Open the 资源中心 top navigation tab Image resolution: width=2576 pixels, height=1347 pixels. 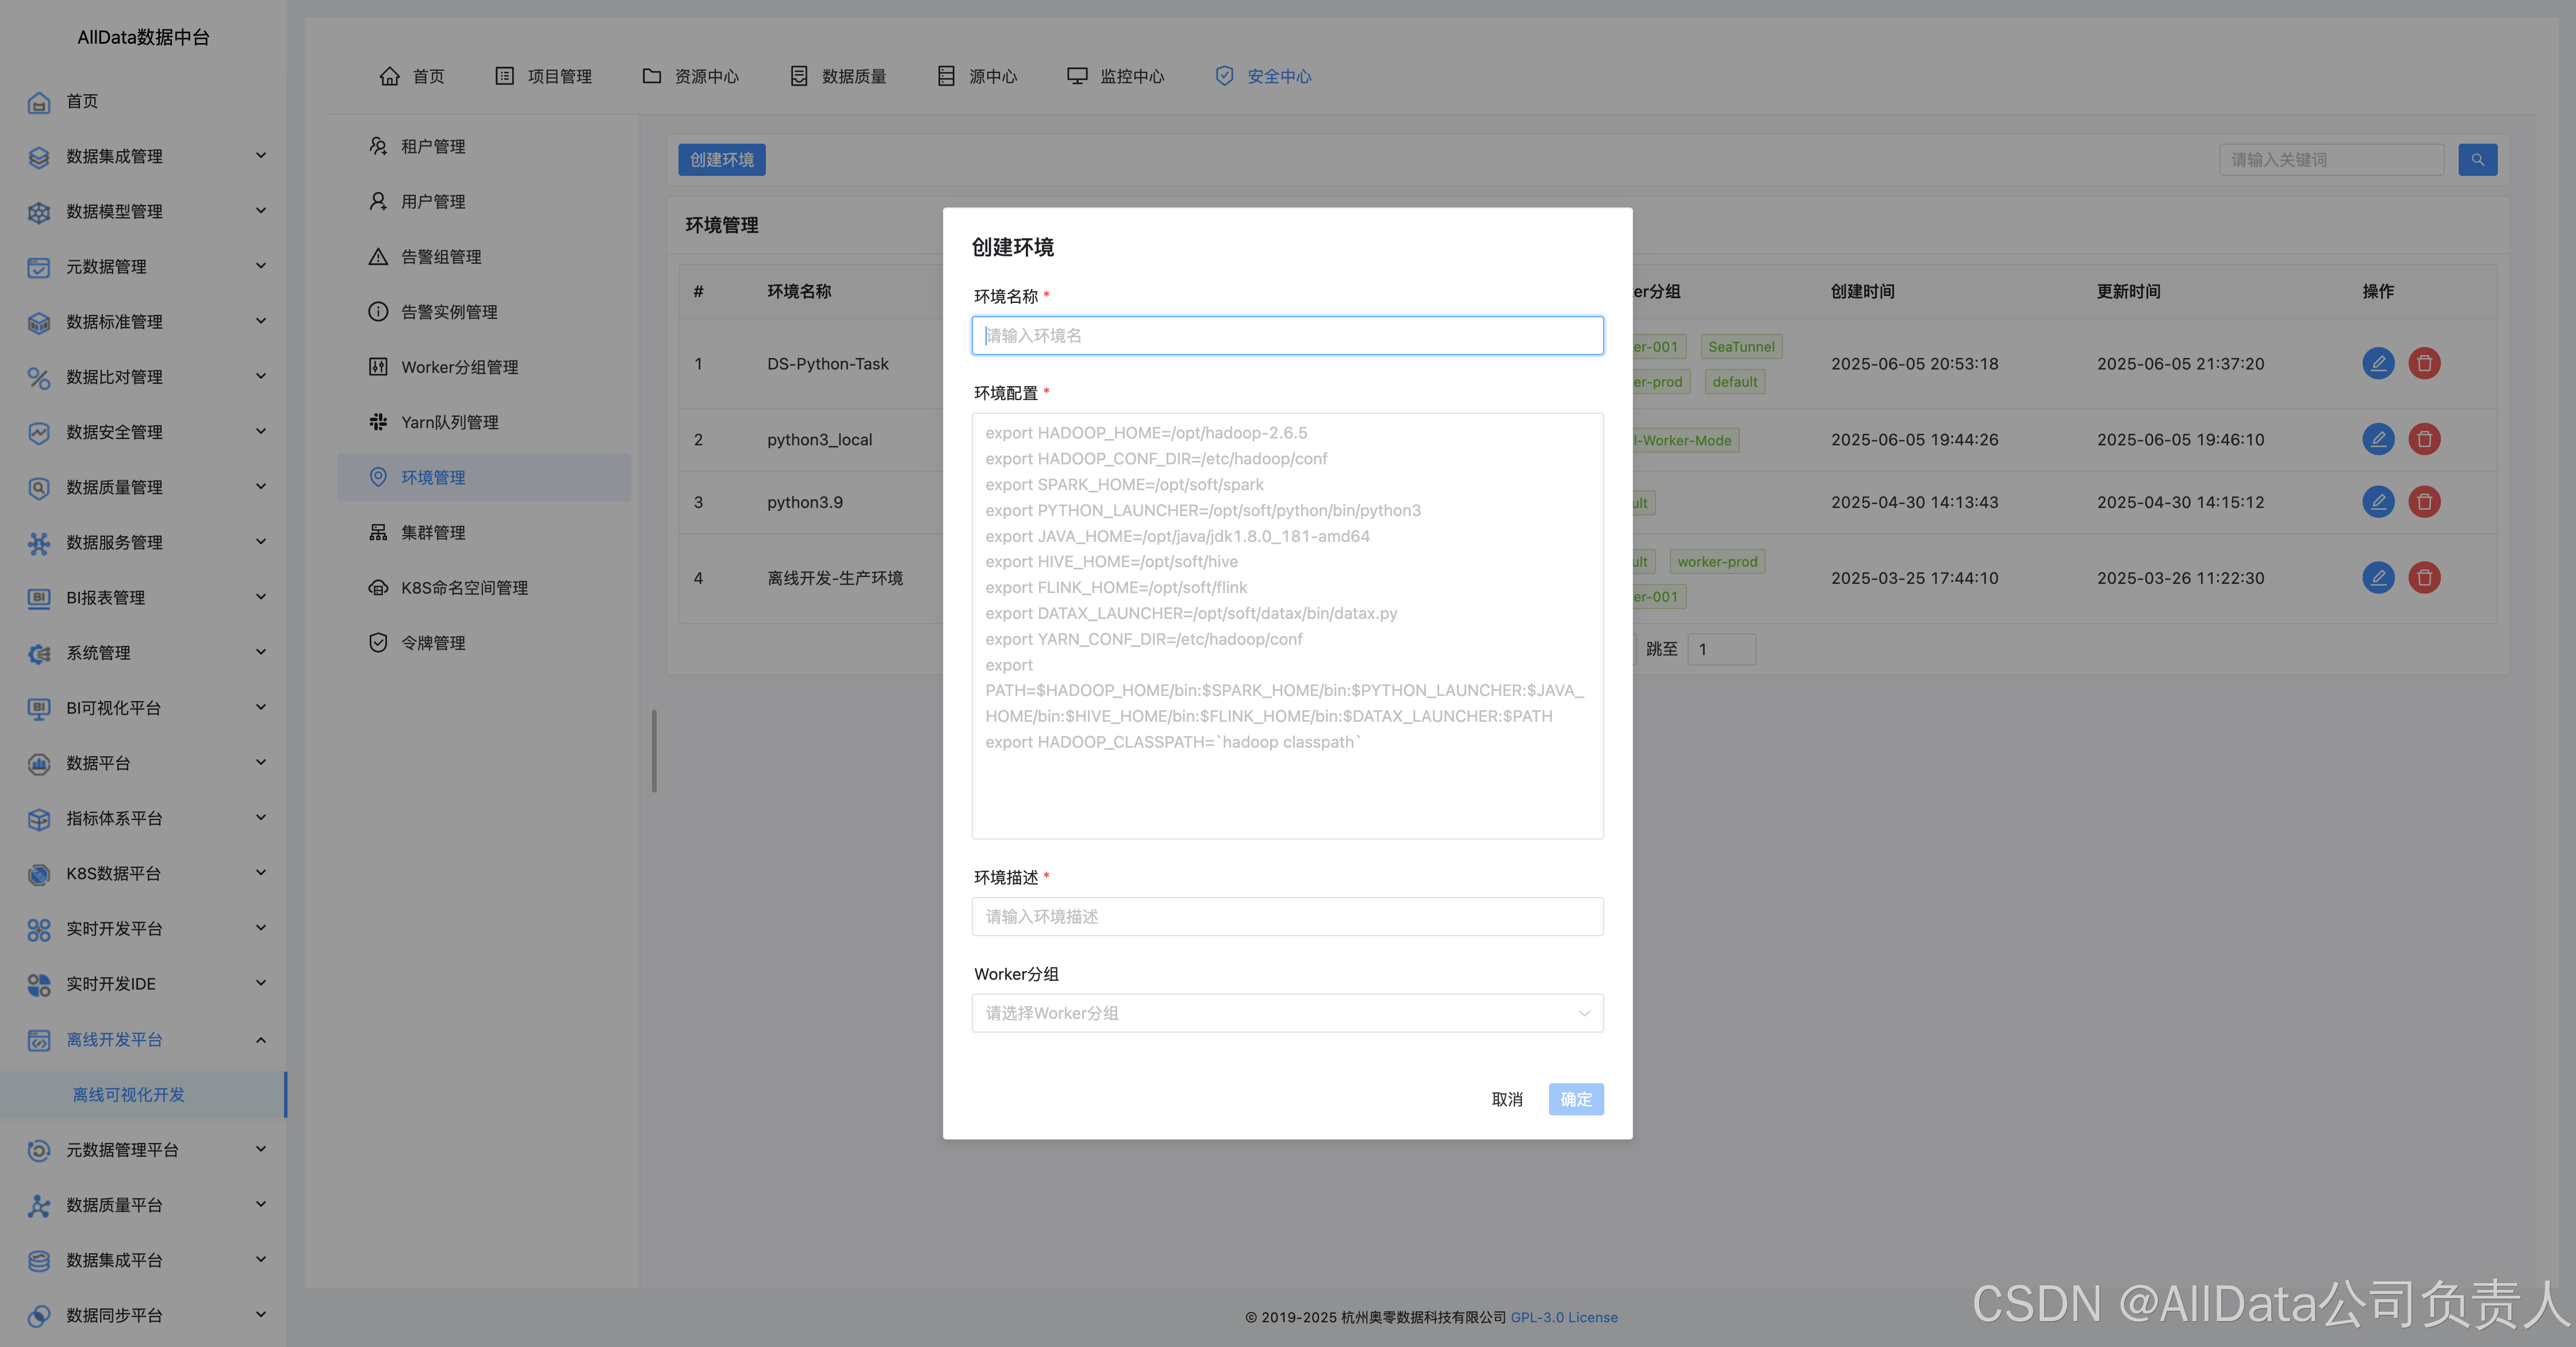(691, 77)
